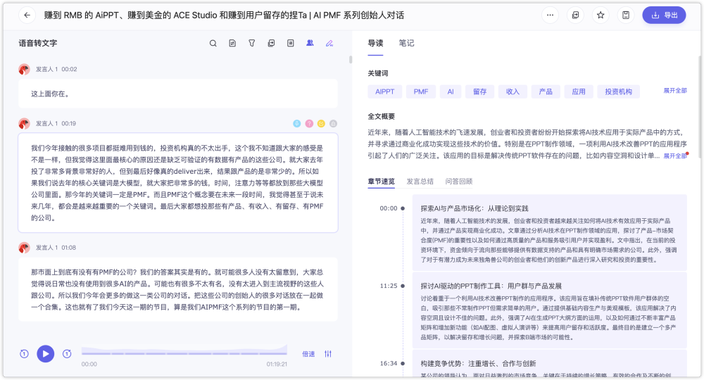This screenshot has width=704, height=380.
Task: Select the AIPPT keyword tag
Action: tap(384, 91)
